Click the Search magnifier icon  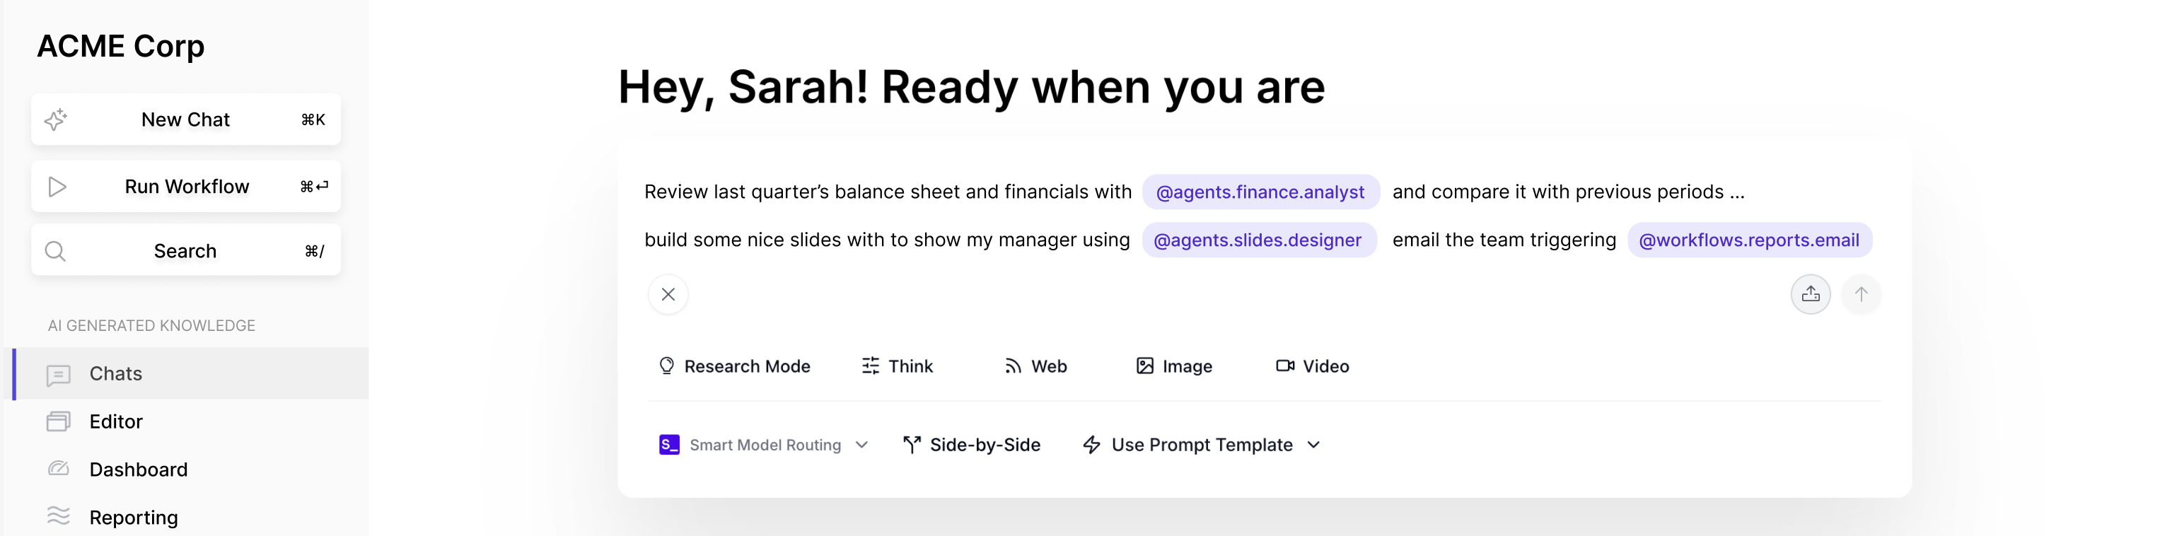pyautogui.click(x=55, y=250)
